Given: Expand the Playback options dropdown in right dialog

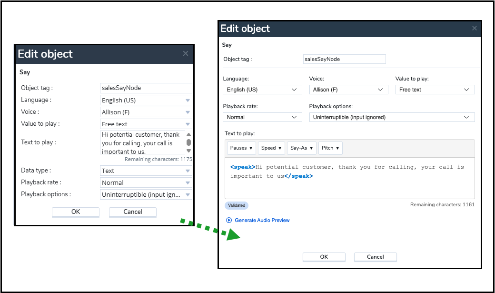Looking at the screenshot, I should coord(392,117).
